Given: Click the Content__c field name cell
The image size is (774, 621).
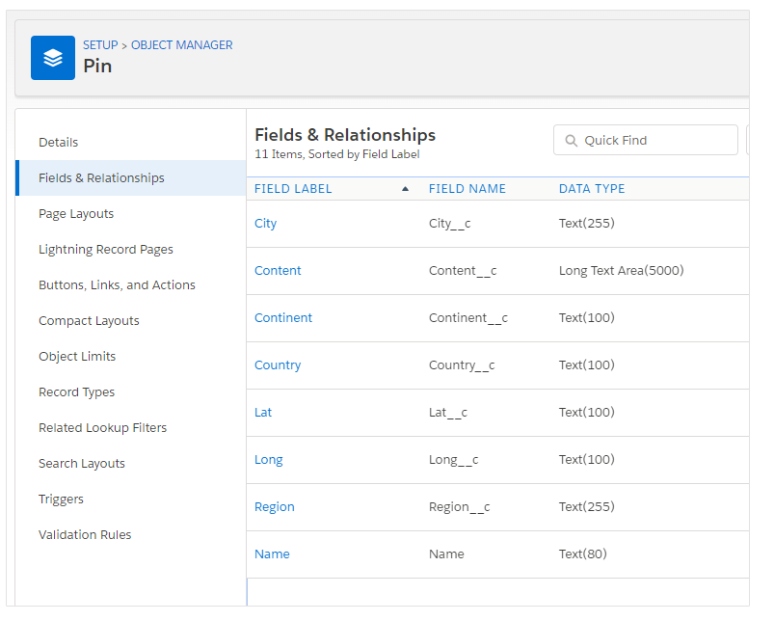Looking at the screenshot, I should coord(463,271).
